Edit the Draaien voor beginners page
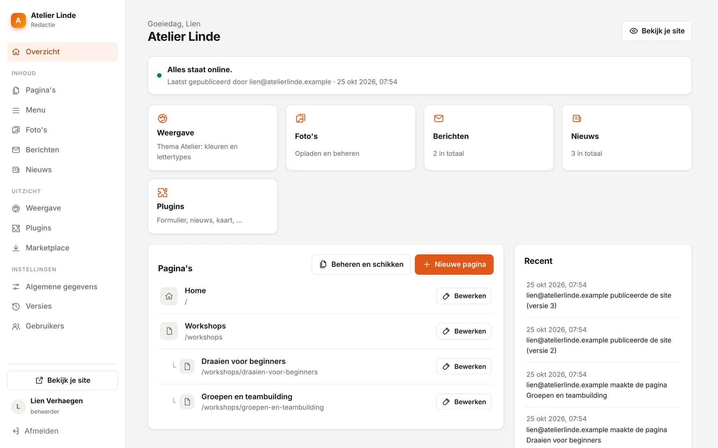 [464, 366]
